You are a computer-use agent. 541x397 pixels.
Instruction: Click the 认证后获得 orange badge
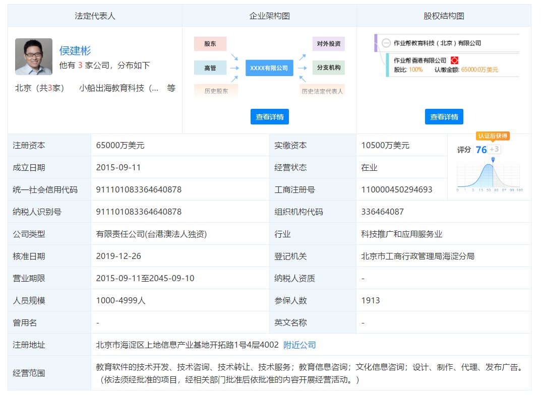coord(493,136)
